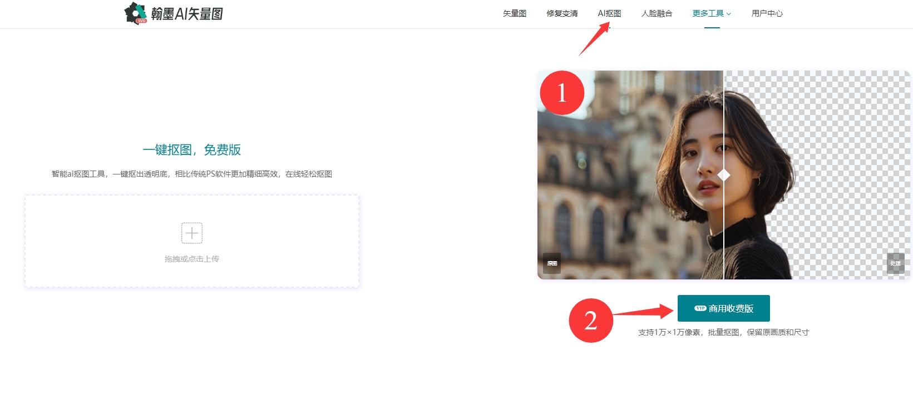Image resolution: width=913 pixels, height=420 pixels.
Task: Click the diamond handle on comparison slider
Action: (723, 175)
